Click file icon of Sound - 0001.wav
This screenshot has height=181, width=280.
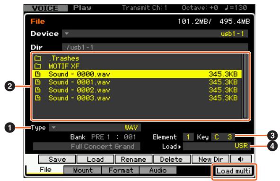pos(38,82)
